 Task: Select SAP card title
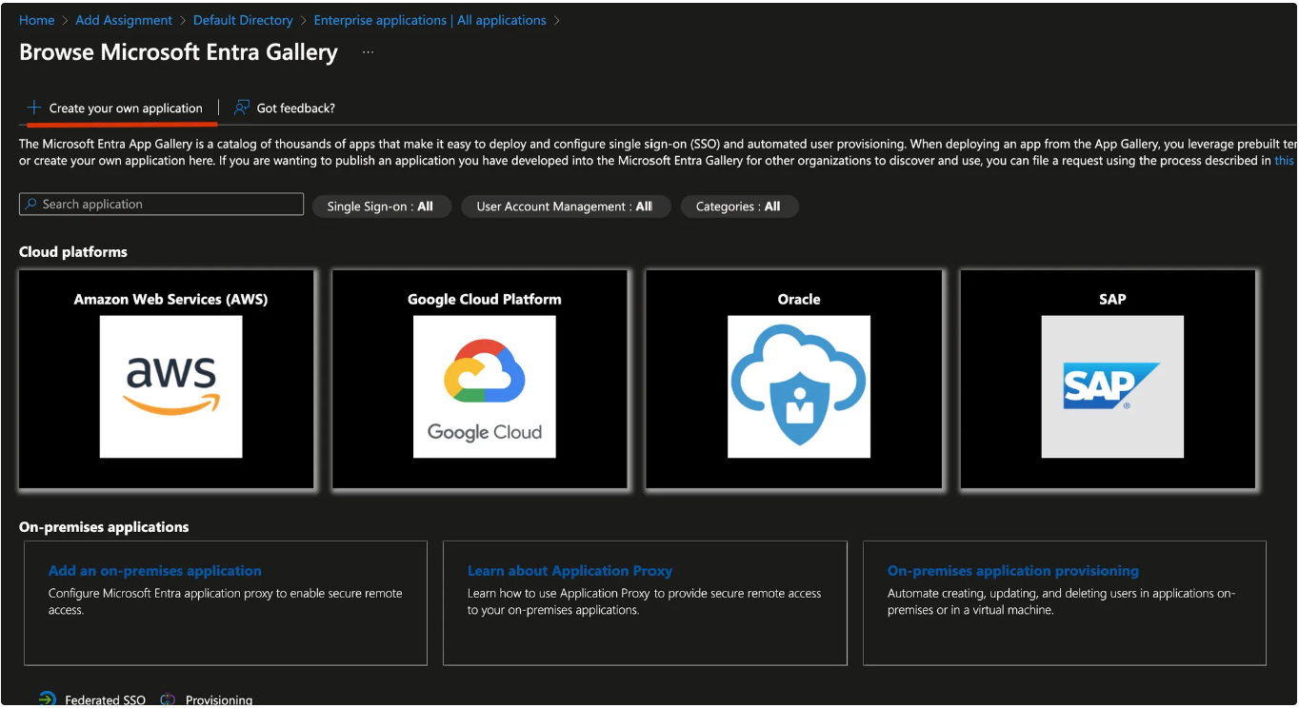[1112, 299]
